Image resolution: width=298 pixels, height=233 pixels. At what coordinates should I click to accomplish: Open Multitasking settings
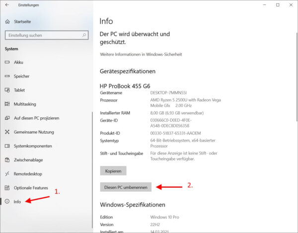pyautogui.click(x=25, y=104)
